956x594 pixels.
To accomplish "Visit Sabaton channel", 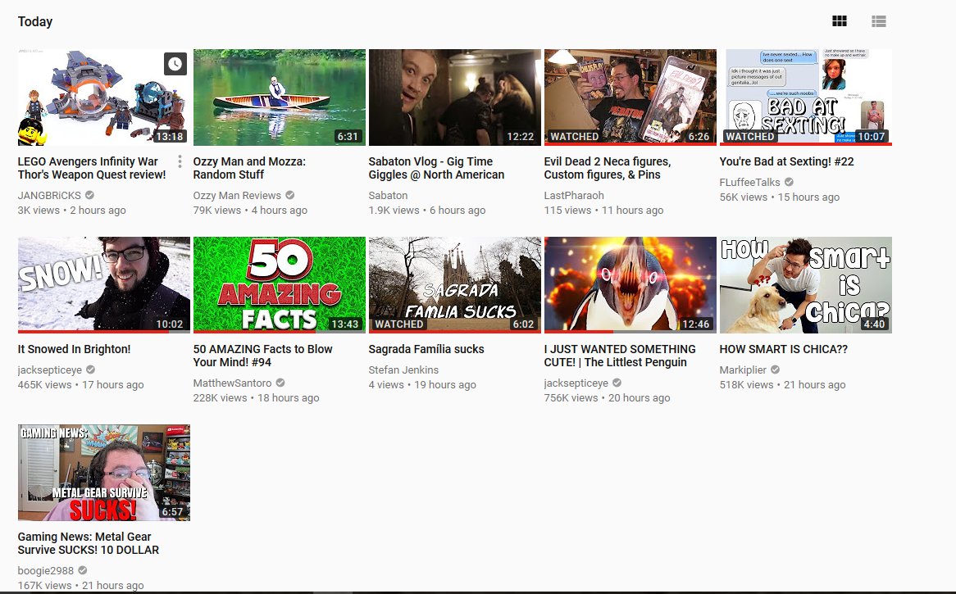I will tap(388, 195).
